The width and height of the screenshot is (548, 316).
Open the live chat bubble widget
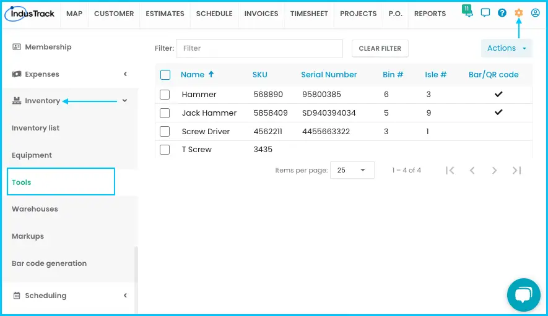coord(523,295)
